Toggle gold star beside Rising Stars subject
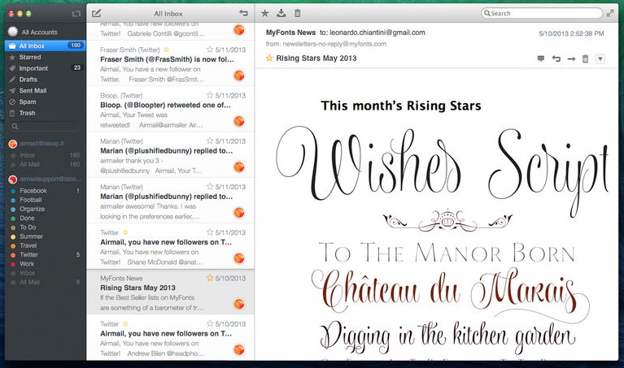 click(x=269, y=58)
